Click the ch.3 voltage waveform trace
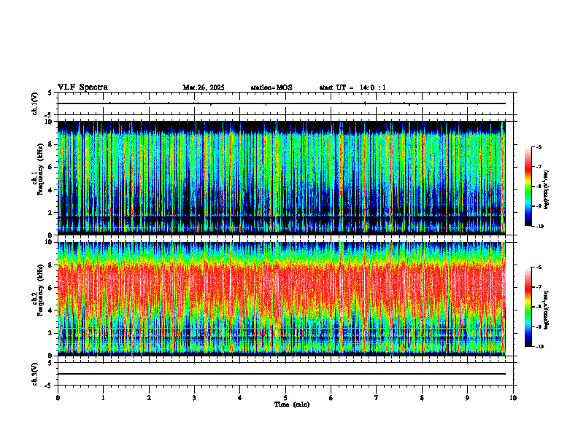Viewport: 578px width, 446px height. point(281,374)
